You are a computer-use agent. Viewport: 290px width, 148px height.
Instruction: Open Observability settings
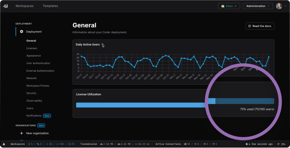[x=34, y=101]
